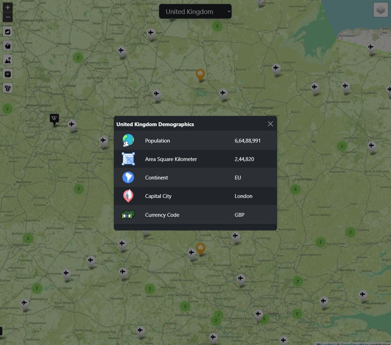
Task: Click the country demographics map icon
Action: (8, 46)
